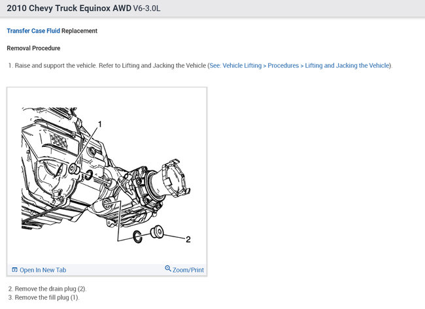This screenshot has width=425, height=309.
Task: Click the 'V6-3.0L' engine text
Action: coord(146,8)
